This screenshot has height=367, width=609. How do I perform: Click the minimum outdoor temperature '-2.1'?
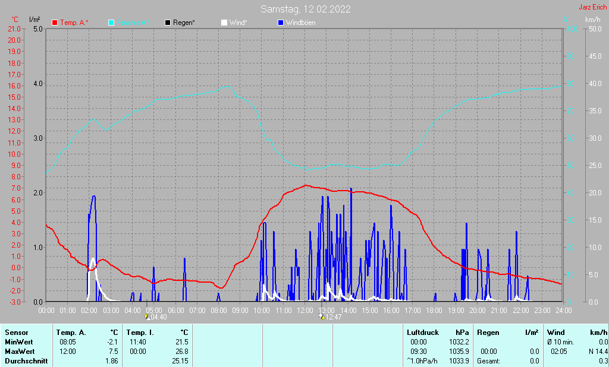tap(112, 342)
